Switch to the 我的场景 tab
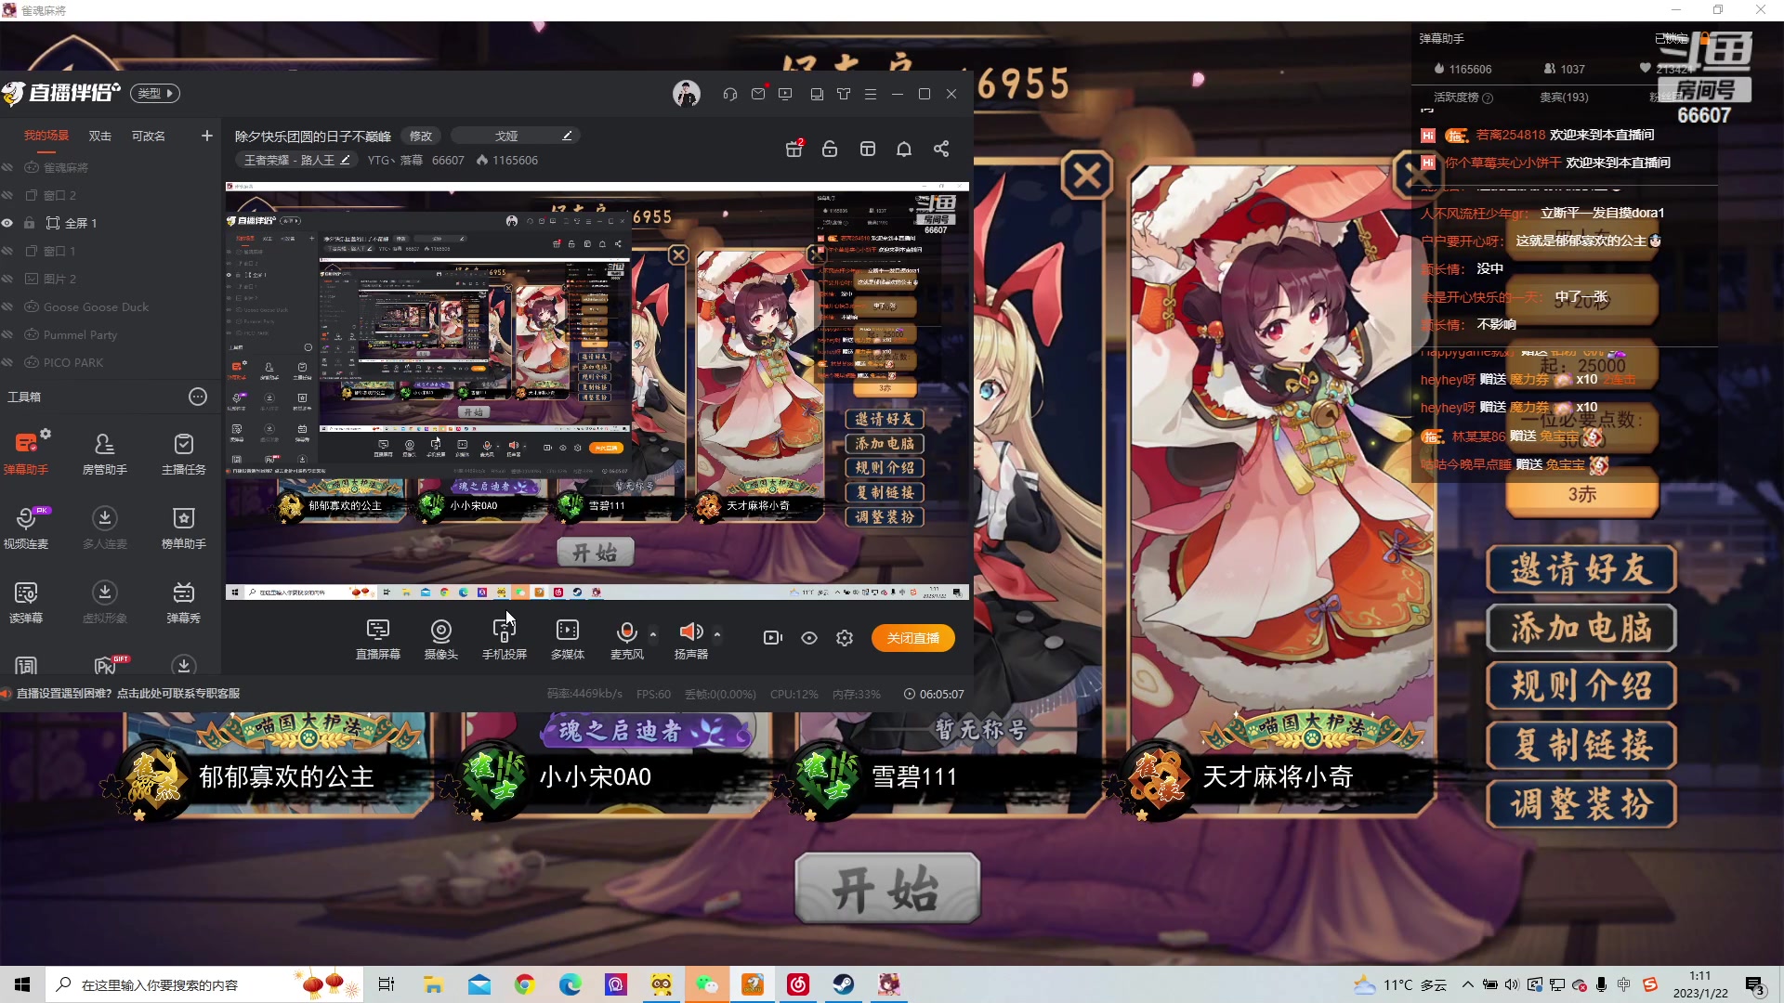The width and height of the screenshot is (1784, 1003). pos(46,136)
